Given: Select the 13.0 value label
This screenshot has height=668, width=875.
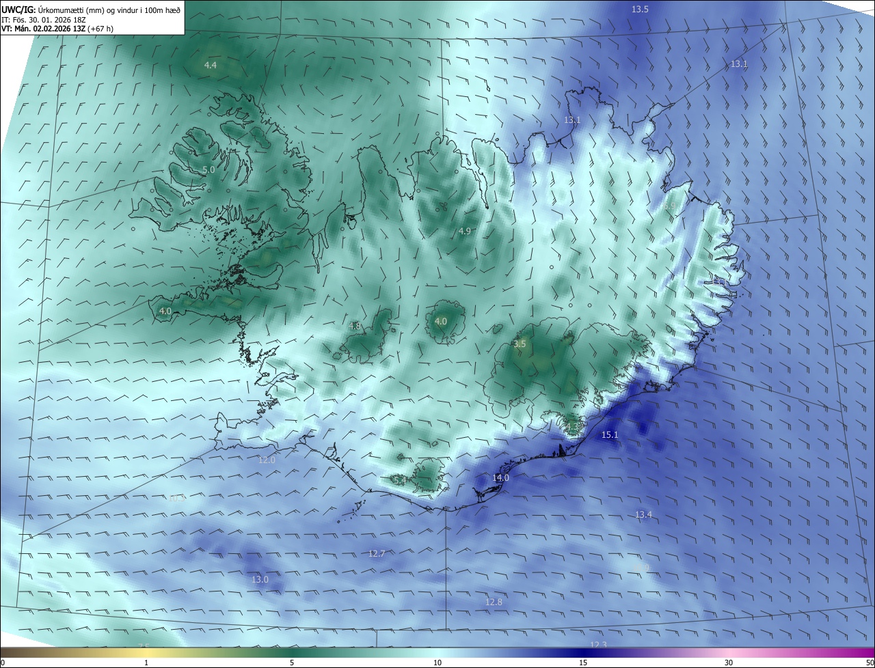Looking at the screenshot, I should [260, 579].
